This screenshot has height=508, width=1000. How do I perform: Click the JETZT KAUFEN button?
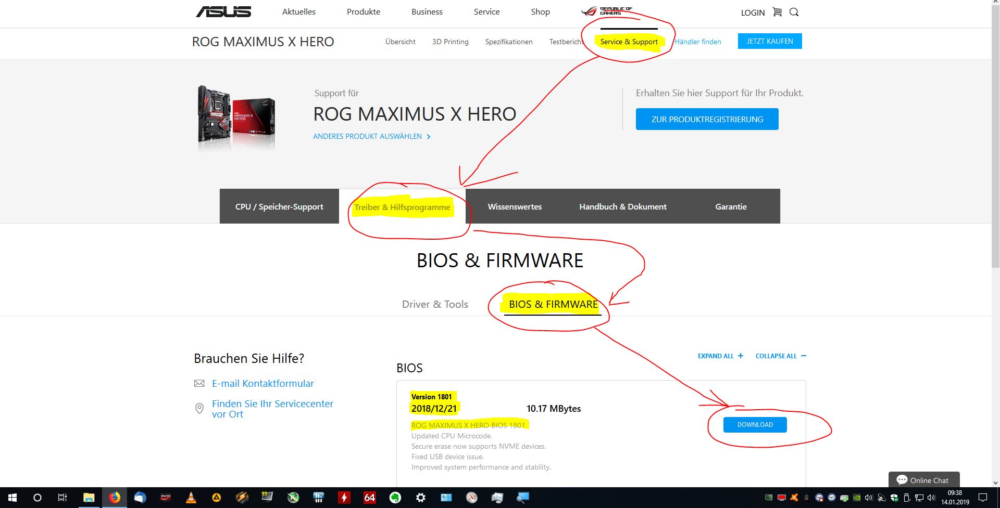tap(770, 41)
